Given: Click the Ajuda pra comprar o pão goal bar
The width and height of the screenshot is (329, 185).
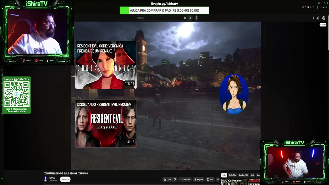Looking at the screenshot, I should pos(164,11).
